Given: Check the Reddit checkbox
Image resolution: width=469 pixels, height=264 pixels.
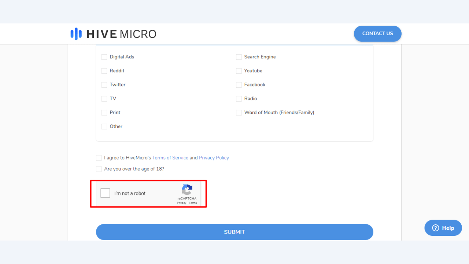Looking at the screenshot, I should [104, 71].
